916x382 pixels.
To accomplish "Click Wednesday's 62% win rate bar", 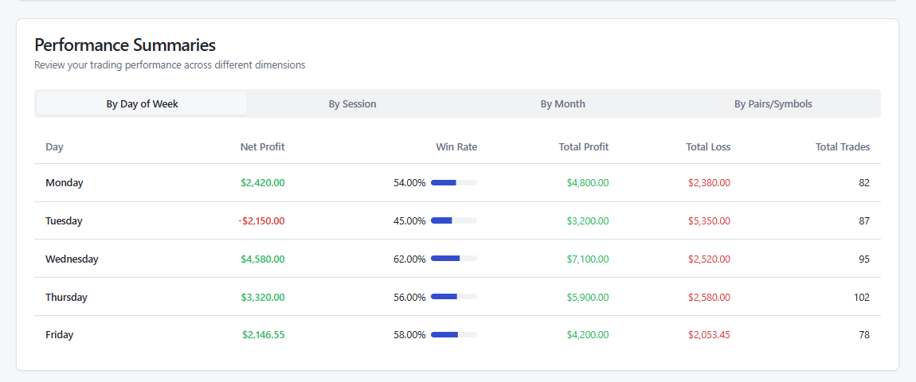I will pos(453,259).
